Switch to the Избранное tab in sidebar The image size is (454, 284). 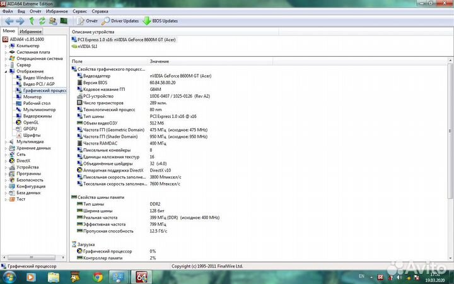click(x=31, y=32)
